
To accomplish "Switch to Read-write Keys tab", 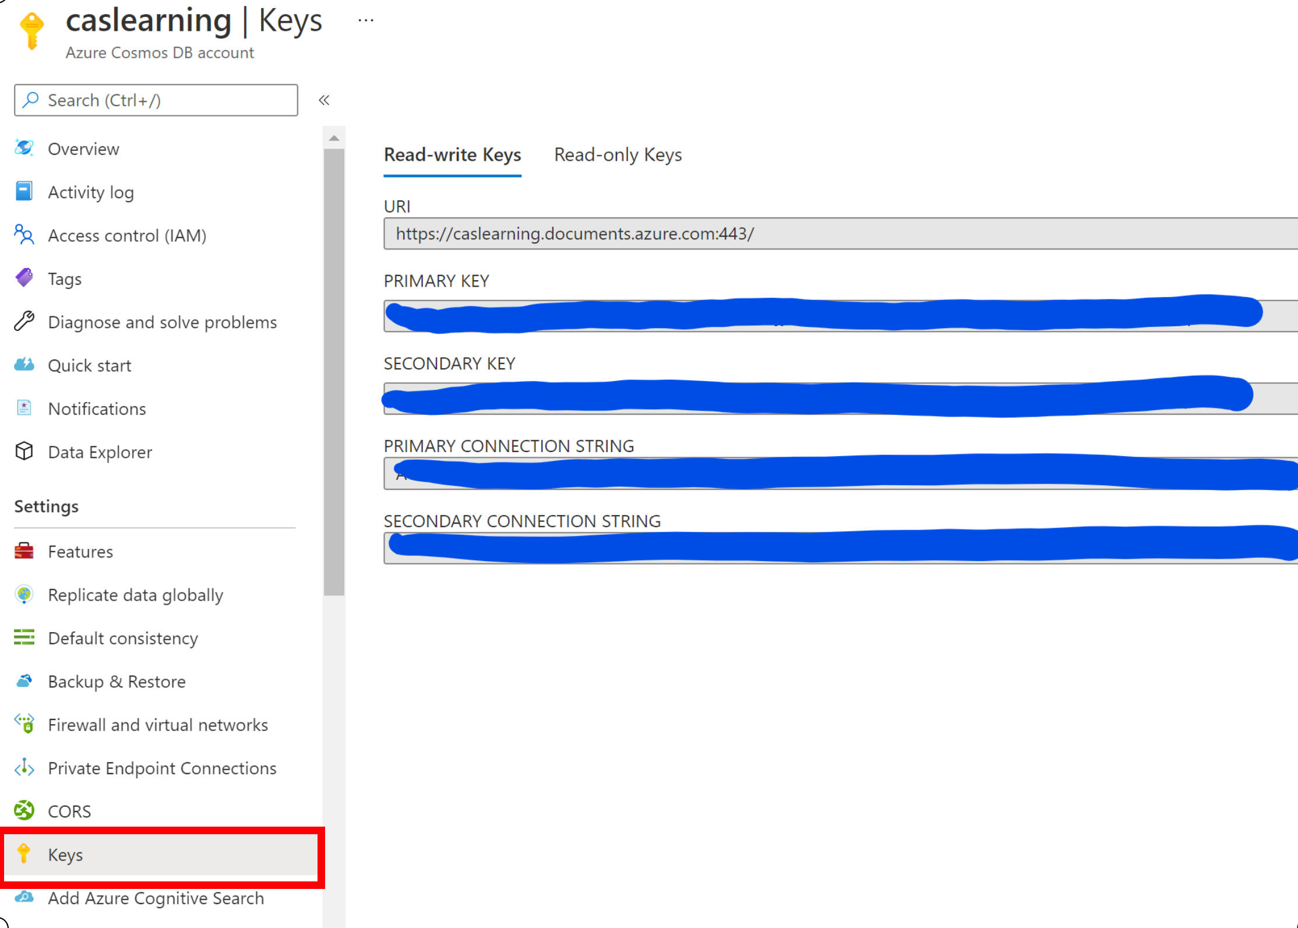I will (452, 155).
